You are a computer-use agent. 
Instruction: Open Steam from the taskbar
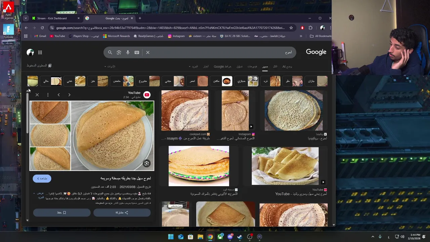pos(240,237)
